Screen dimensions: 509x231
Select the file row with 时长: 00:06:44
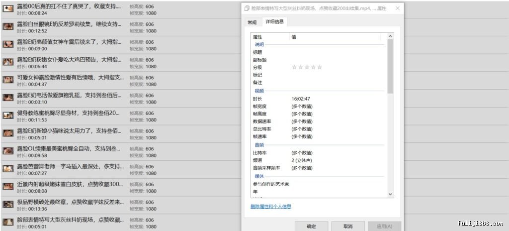tap(120, 63)
